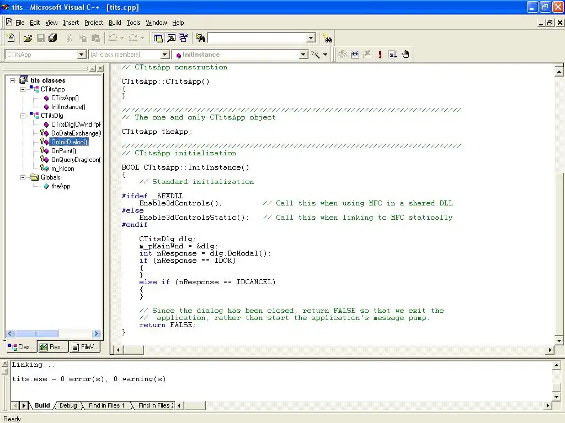Open the InitInstance members dropdown
The height and width of the screenshot is (423, 565).
[x=303, y=55]
